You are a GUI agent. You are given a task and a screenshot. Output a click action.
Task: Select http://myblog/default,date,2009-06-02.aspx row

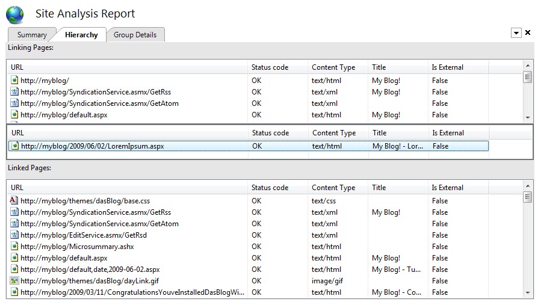tap(248, 270)
